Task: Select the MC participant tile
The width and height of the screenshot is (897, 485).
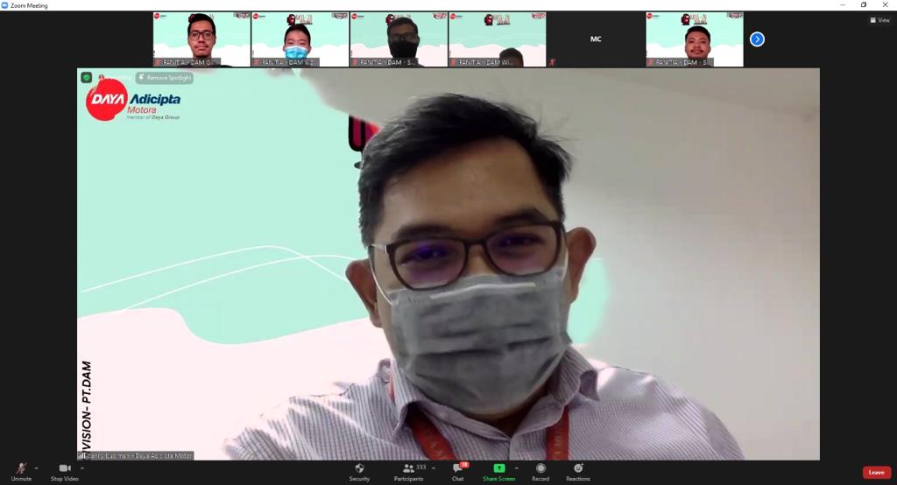Action: [596, 39]
